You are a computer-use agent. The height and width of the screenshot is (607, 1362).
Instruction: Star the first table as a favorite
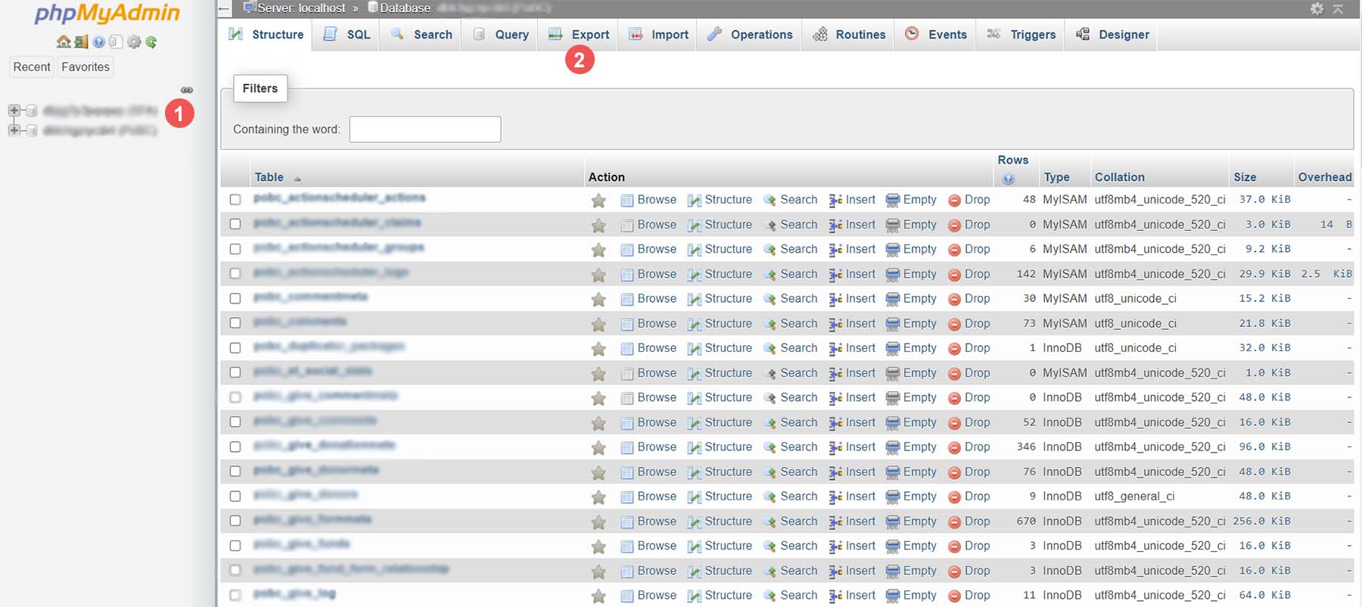[599, 201]
